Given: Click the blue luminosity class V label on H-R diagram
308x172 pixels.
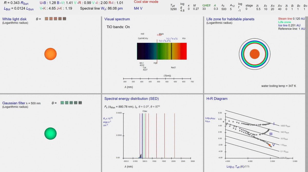Looking at the screenshot, I should click(x=274, y=145).
